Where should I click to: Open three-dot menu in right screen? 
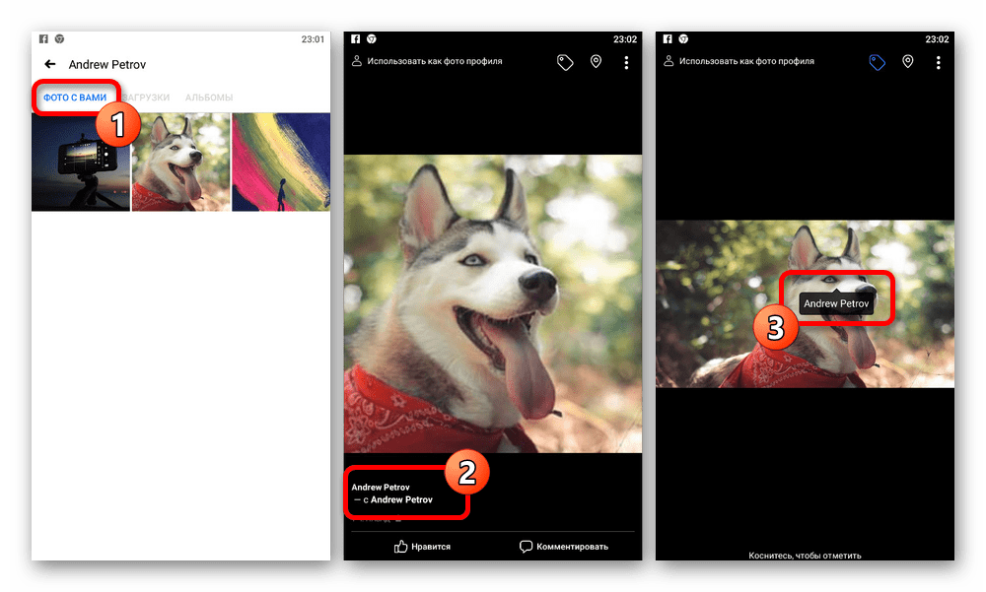coord(938,62)
